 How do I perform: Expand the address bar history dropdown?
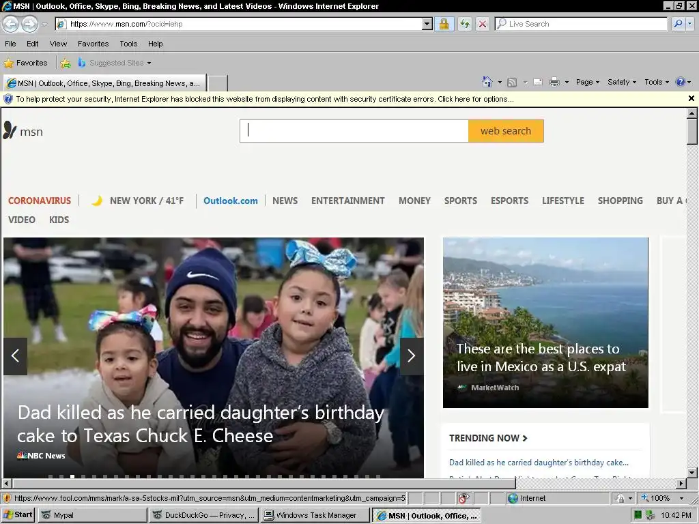pyautogui.click(x=427, y=24)
